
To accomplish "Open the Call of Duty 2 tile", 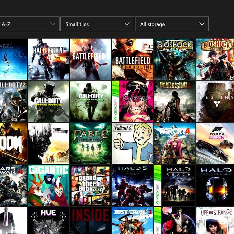I will [x=14, y=101].
